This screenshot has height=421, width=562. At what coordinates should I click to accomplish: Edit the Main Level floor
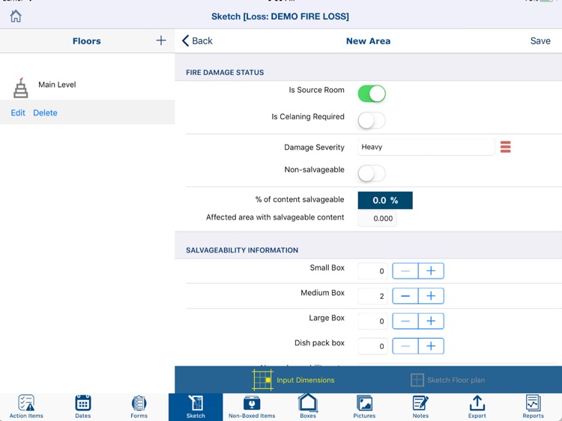pyautogui.click(x=18, y=113)
